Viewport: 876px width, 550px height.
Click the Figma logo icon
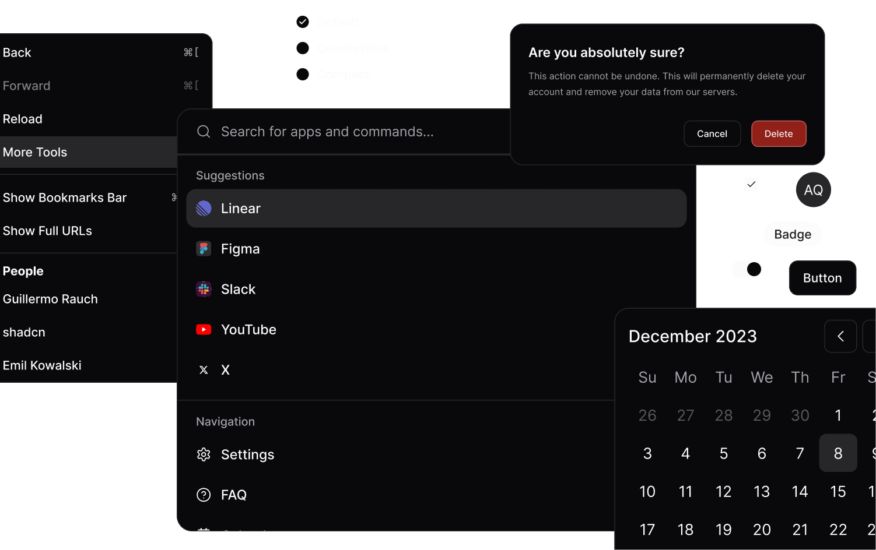[204, 249]
